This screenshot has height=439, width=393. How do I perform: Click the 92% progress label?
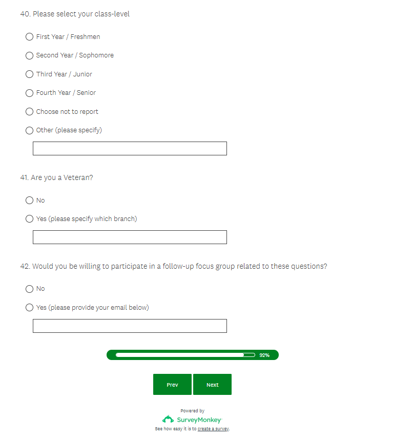264,355
